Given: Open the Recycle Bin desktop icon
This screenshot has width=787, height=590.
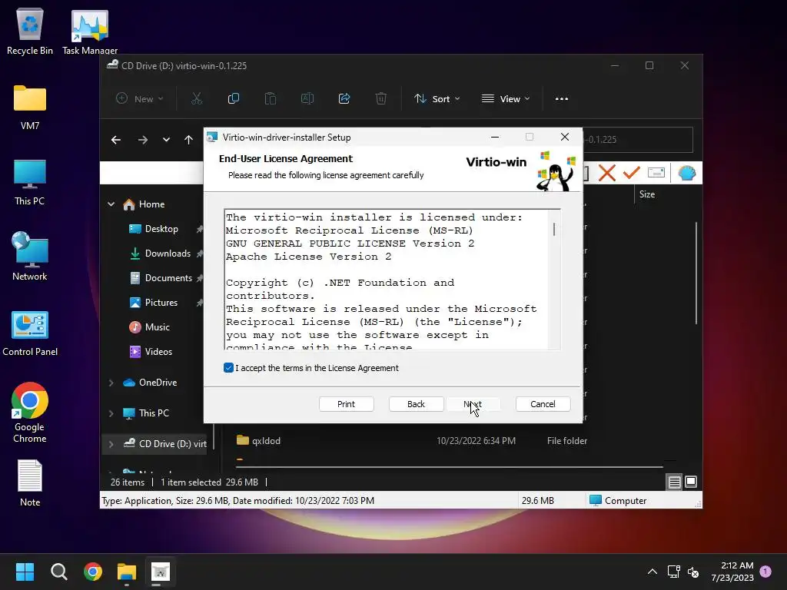Looking at the screenshot, I should pyautogui.click(x=30, y=31).
